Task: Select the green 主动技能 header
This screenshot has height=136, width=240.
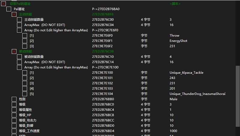Action: [x=25, y=14]
